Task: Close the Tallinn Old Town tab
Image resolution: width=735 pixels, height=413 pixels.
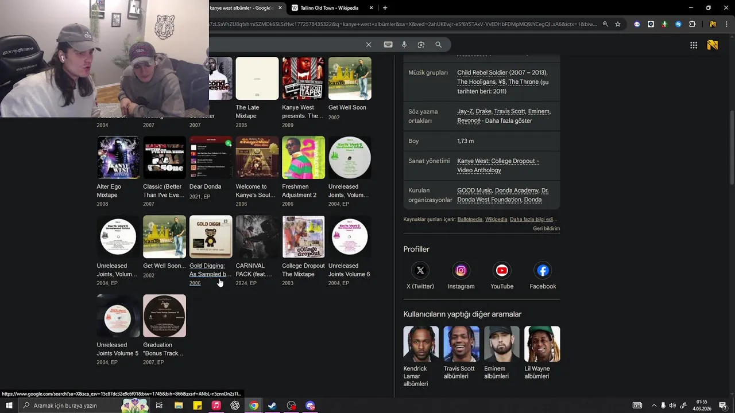Action: coord(372,8)
